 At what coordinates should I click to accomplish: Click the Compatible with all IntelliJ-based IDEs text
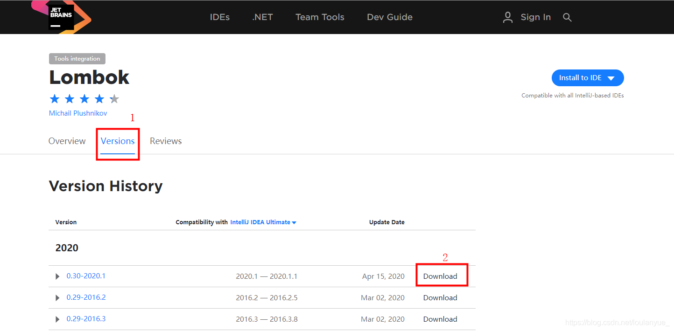click(x=573, y=96)
